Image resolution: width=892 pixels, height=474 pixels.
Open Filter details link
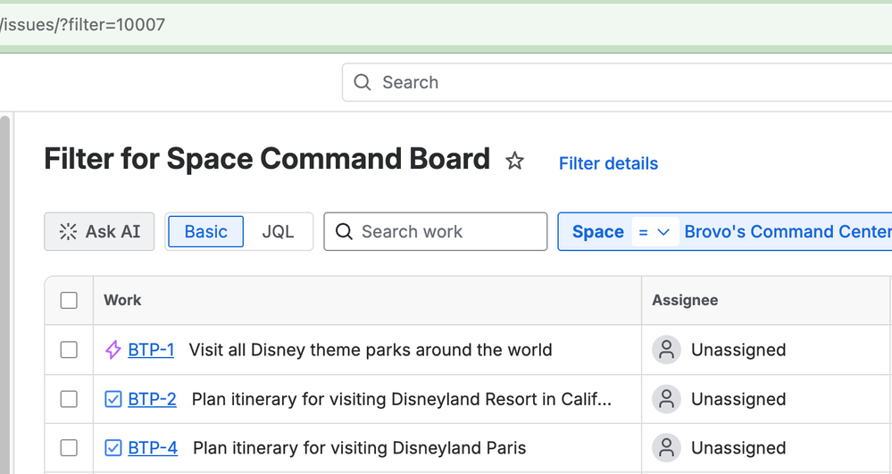pos(608,163)
